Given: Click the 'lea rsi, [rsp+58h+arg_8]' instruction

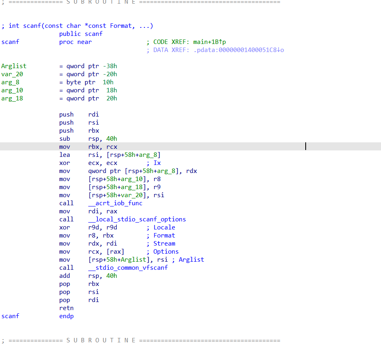Looking at the screenshot, I should coord(110,154).
